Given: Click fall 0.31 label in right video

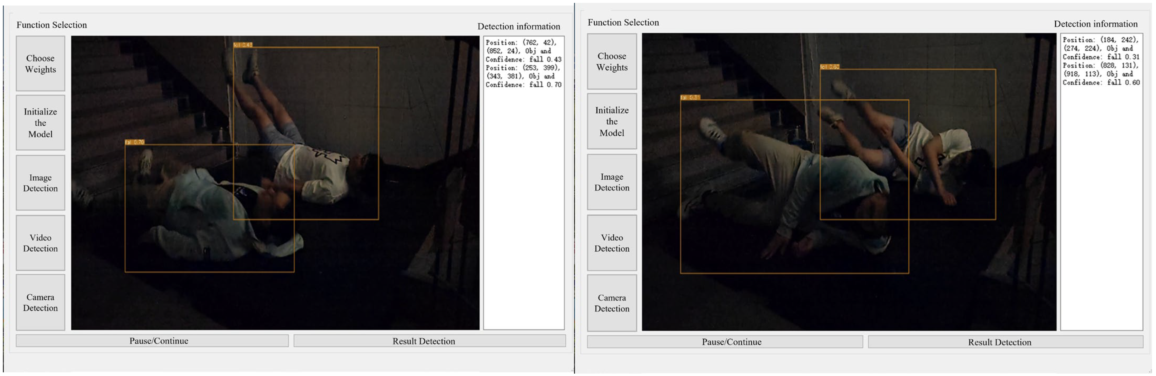Looking at the screenshot, I should pyautogui.click(x=690, y=97).
